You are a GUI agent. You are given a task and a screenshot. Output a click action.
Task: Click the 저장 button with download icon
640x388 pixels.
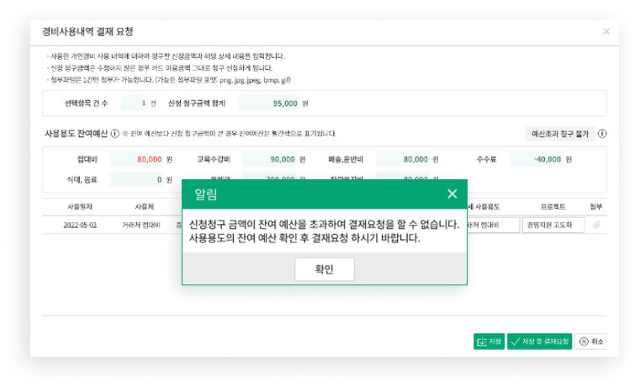click(489, 341)
